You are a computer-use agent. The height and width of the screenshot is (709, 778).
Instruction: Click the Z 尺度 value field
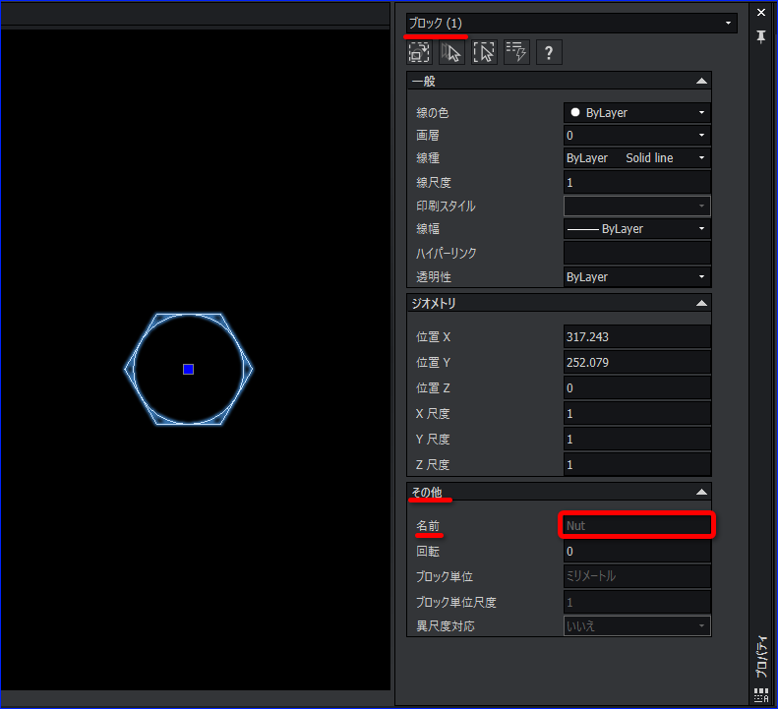(637, 464)
